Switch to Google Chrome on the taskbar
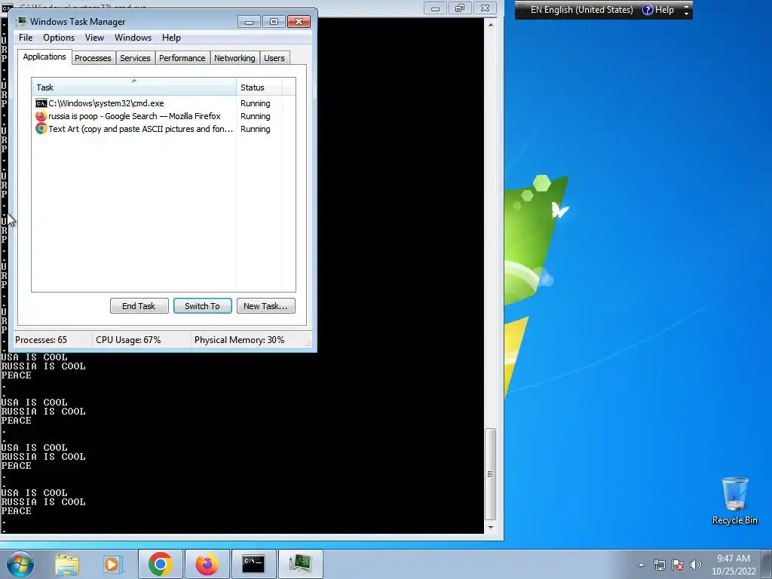Screen dimensions: 772x579 (x=160, y=564)
